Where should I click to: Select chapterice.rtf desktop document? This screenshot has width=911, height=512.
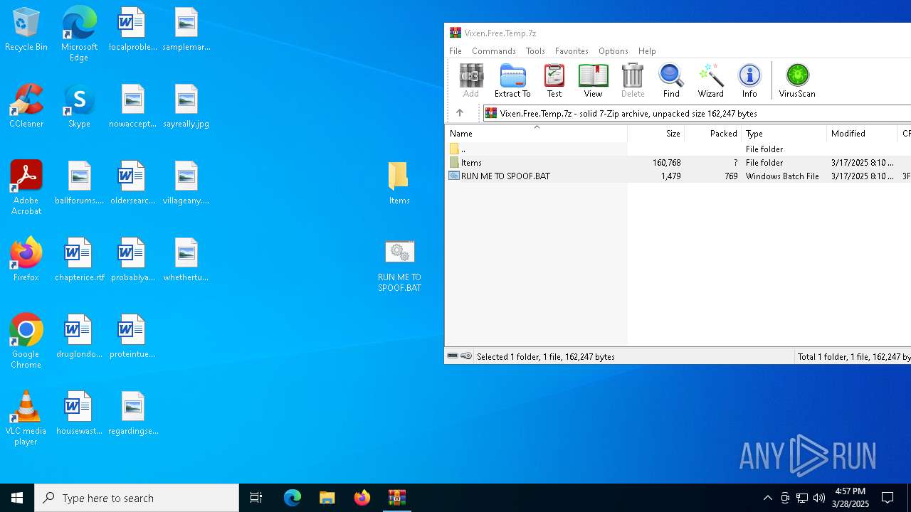pyautogui.click(x=79, y=260)
